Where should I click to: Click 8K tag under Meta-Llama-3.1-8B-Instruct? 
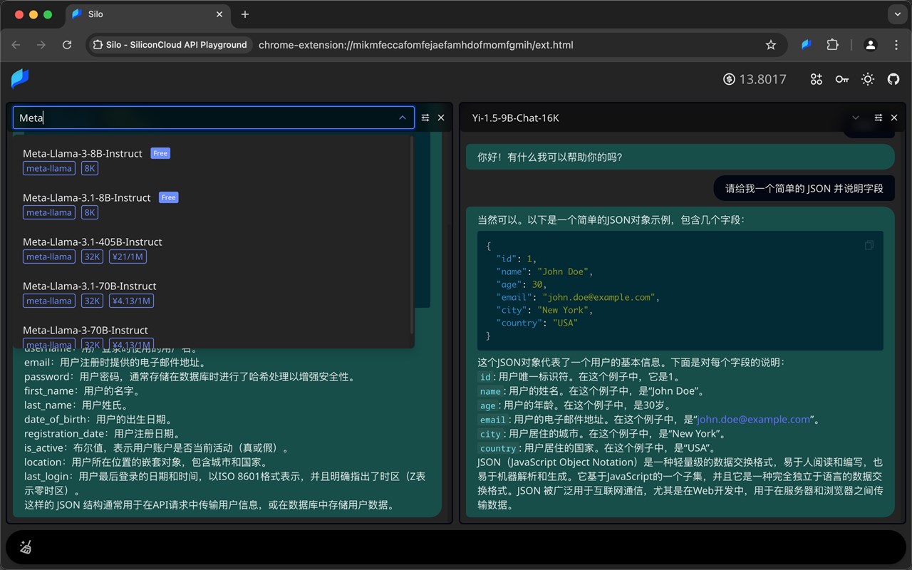point(89,212)
